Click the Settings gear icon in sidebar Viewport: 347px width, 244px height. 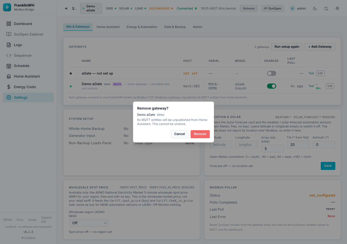click(x=9, y=97)
